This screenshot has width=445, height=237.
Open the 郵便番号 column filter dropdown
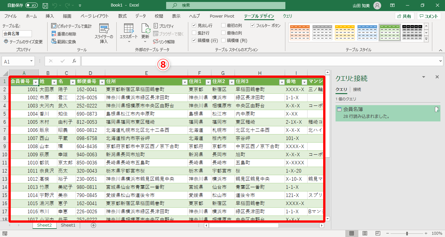(x=102, y=82)
